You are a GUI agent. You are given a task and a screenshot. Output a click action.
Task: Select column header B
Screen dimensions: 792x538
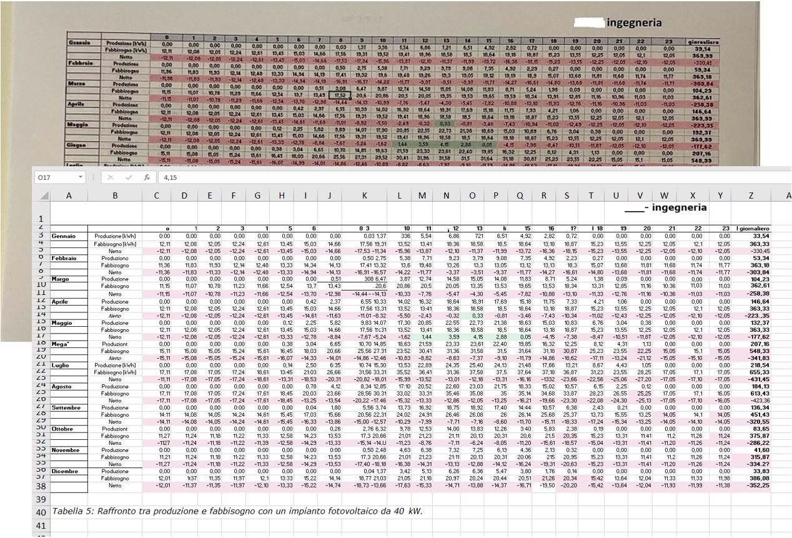pos(116,196)
